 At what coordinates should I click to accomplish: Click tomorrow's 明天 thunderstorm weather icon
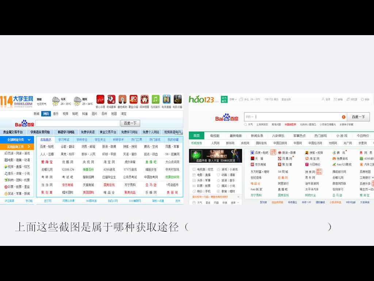[77, 101]
